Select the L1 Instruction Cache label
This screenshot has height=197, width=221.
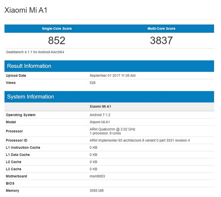23,148
